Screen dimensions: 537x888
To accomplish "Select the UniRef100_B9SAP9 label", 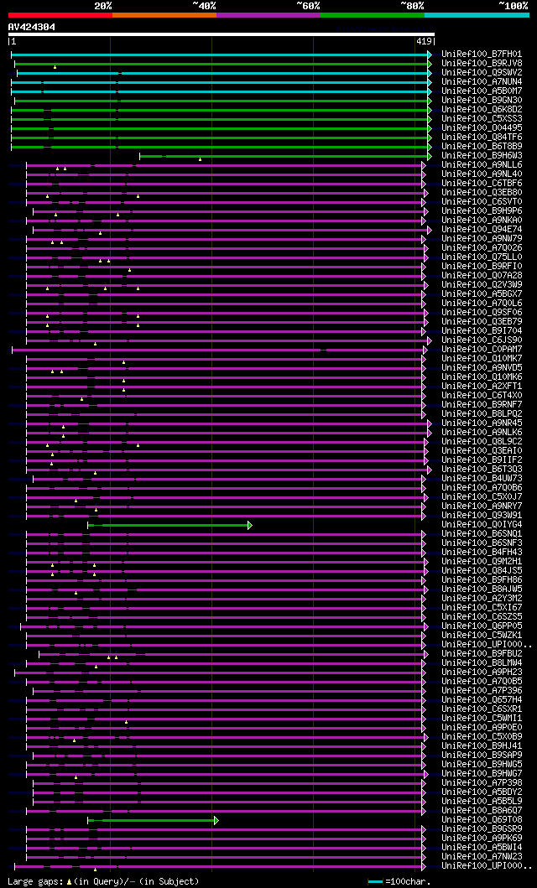I will click(482, 755).
